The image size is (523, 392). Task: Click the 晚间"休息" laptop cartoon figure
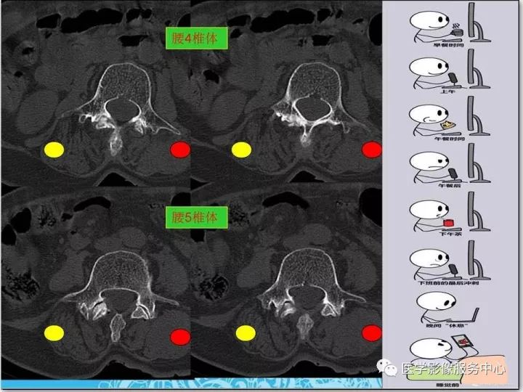click(449, 309)
